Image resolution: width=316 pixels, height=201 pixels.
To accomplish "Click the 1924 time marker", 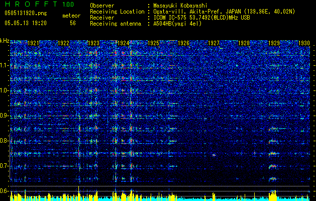I will (x=124, y=43).
